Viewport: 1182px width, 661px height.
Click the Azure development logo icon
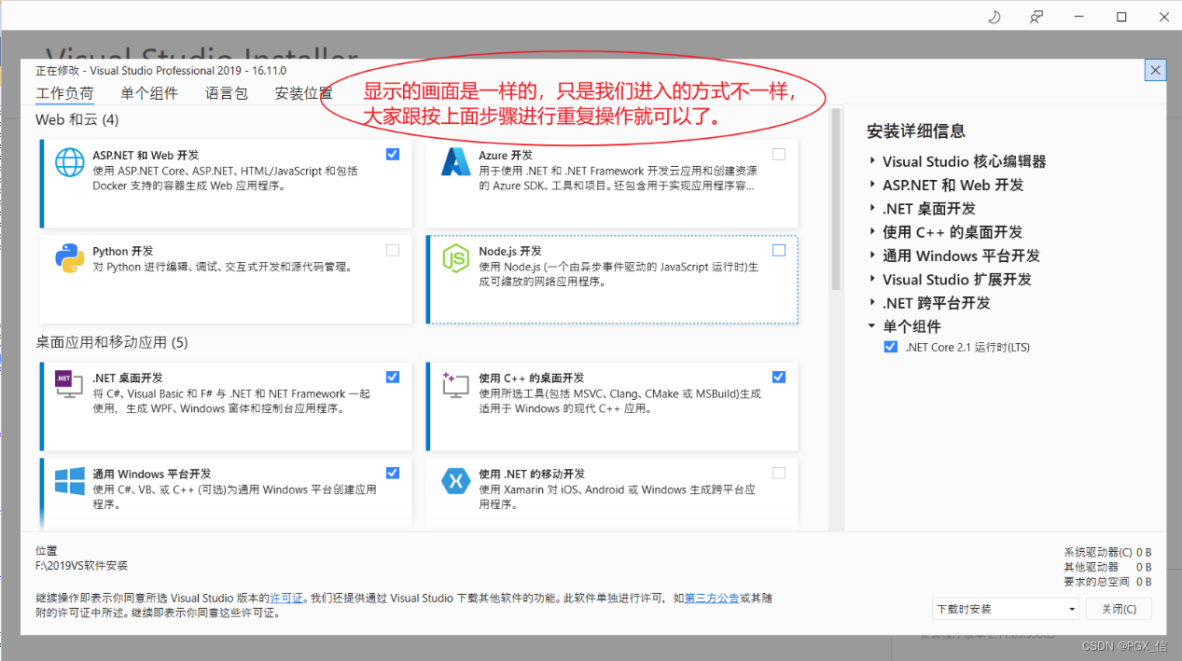pyautogui.click(x=456, y=162)
